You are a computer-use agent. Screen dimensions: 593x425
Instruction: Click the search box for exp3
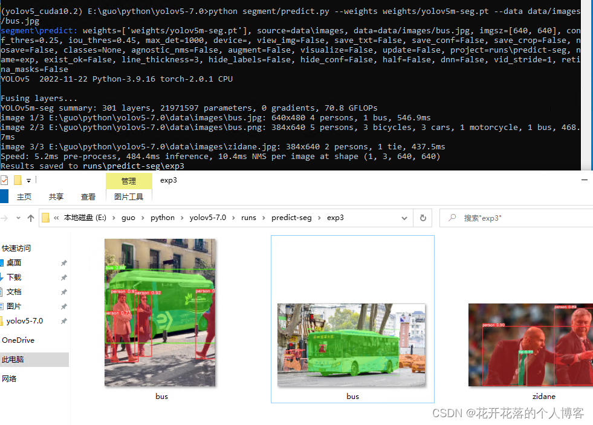pos(516,218)
